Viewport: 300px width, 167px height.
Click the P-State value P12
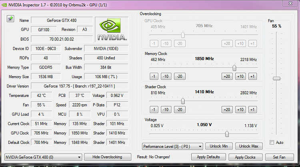point(117,105)
